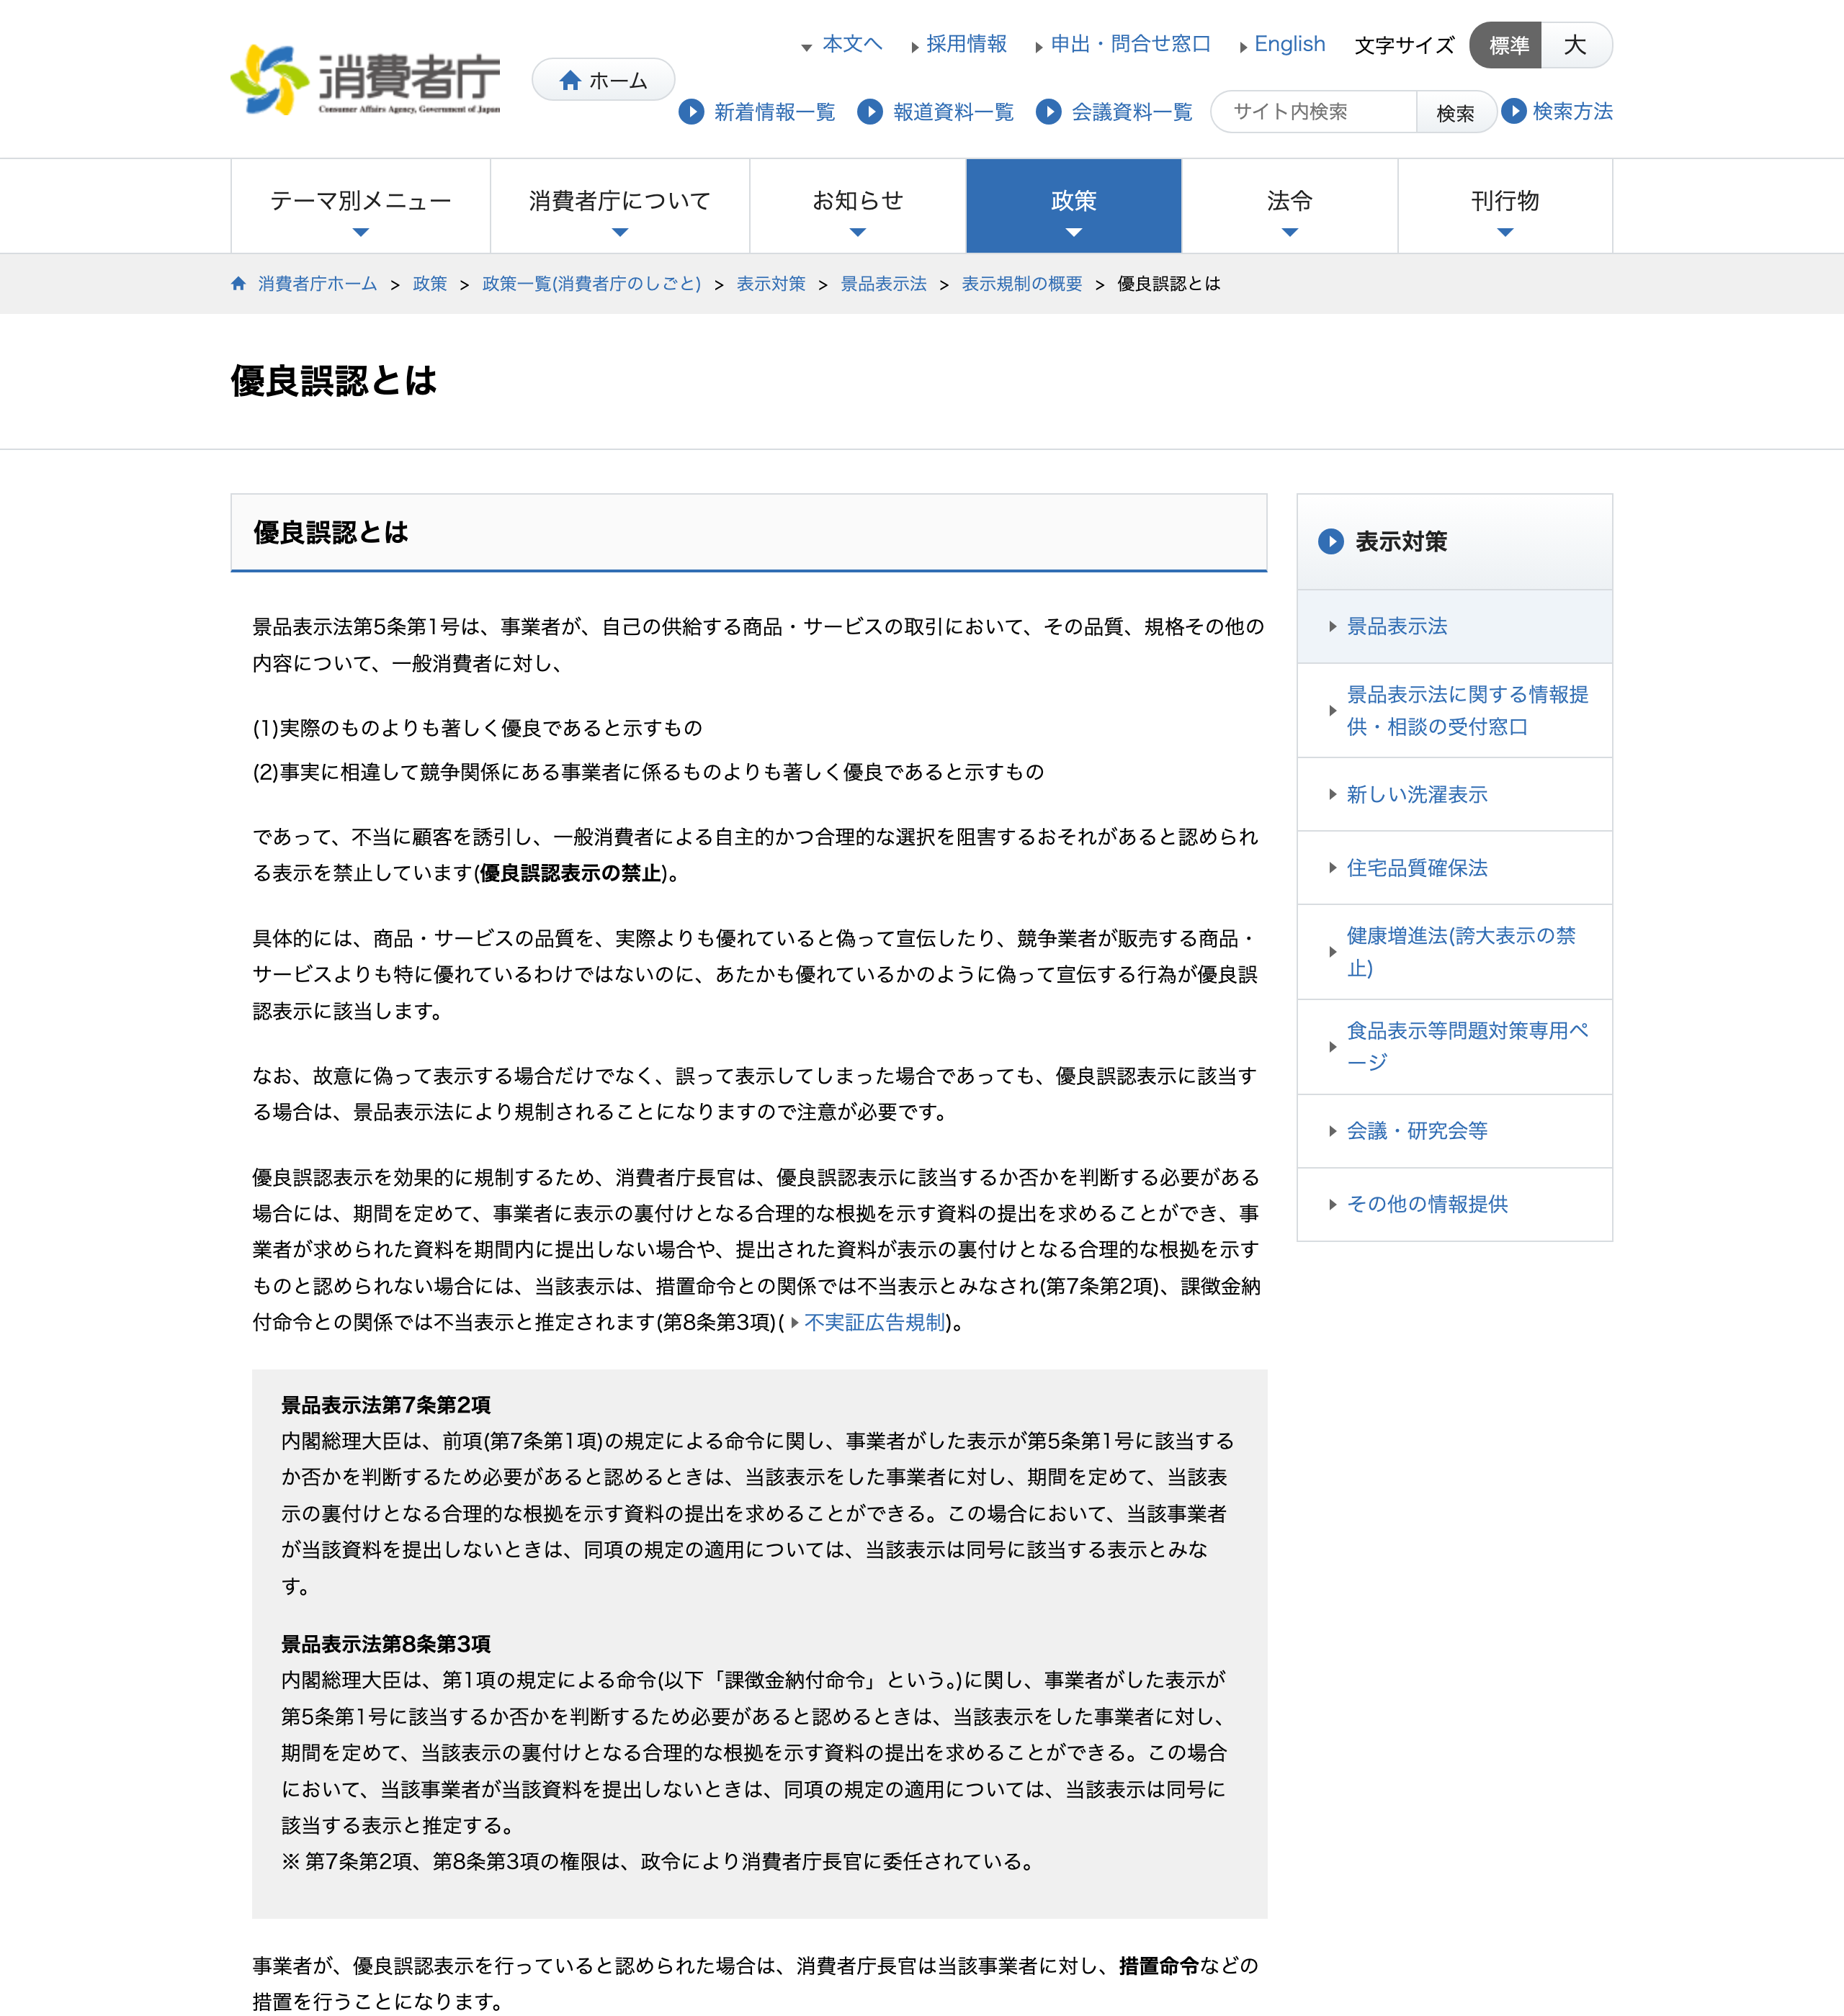The image size is (1844, 2016).
Task: Click 表示規制の概要 breadcrumb link
Action: 1021,284
